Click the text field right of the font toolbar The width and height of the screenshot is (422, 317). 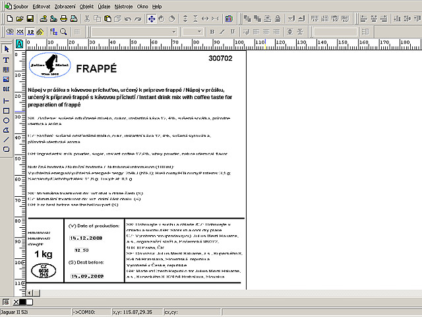click(336, 32)
